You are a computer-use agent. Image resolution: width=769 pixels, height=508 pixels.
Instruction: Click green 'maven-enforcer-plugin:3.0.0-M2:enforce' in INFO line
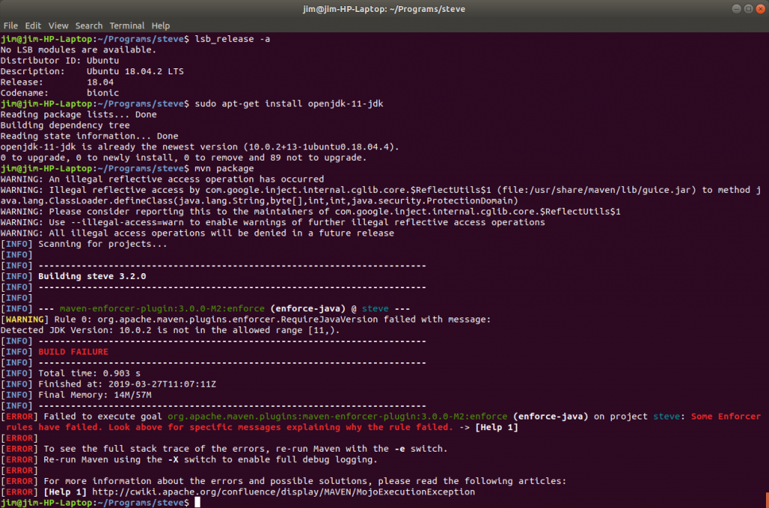[162, 308]
